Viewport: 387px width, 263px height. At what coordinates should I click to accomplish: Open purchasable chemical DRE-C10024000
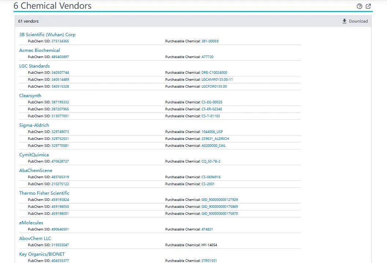[214, 73]
